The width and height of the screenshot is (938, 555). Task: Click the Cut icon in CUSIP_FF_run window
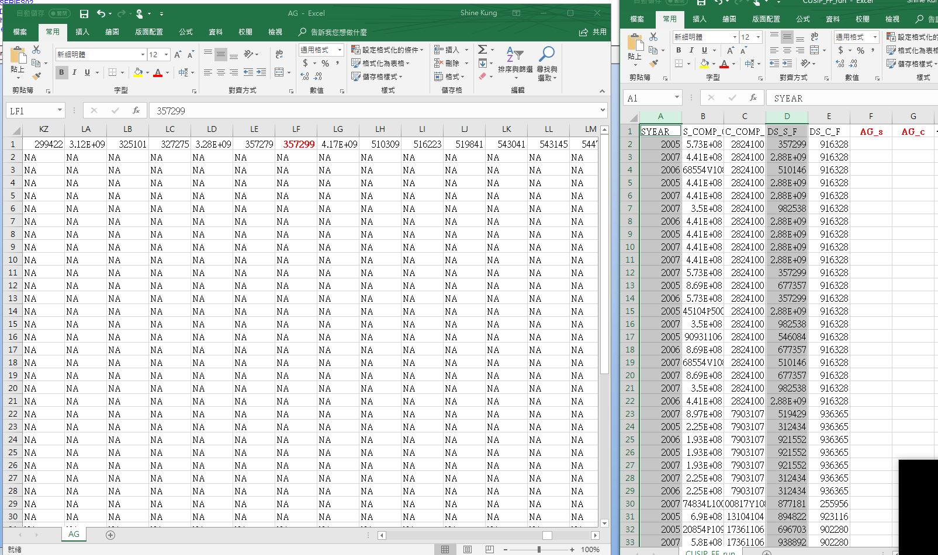click(653, 37)
